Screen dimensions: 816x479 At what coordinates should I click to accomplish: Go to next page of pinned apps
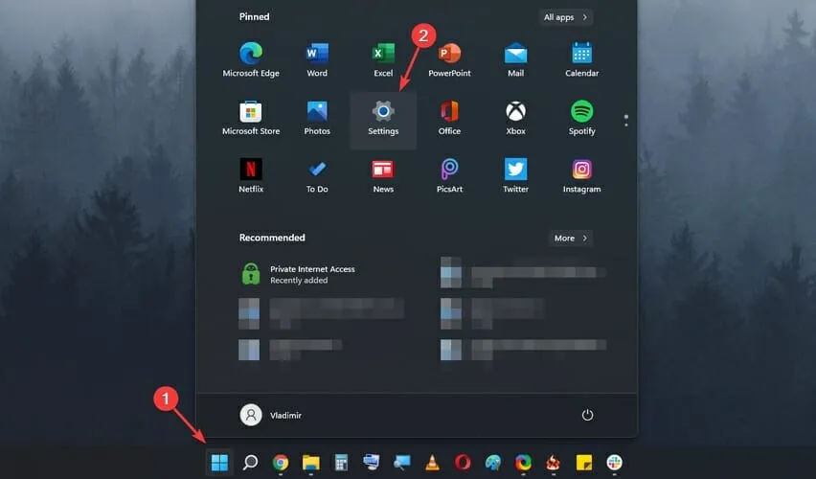pos(626,125)
